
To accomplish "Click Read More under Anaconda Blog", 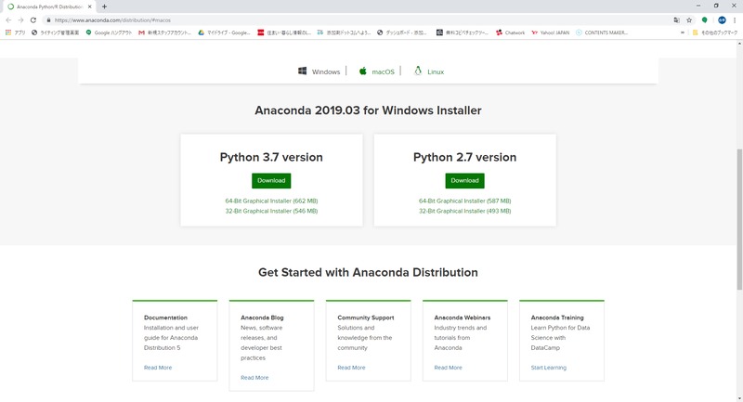I will point(254,377).
